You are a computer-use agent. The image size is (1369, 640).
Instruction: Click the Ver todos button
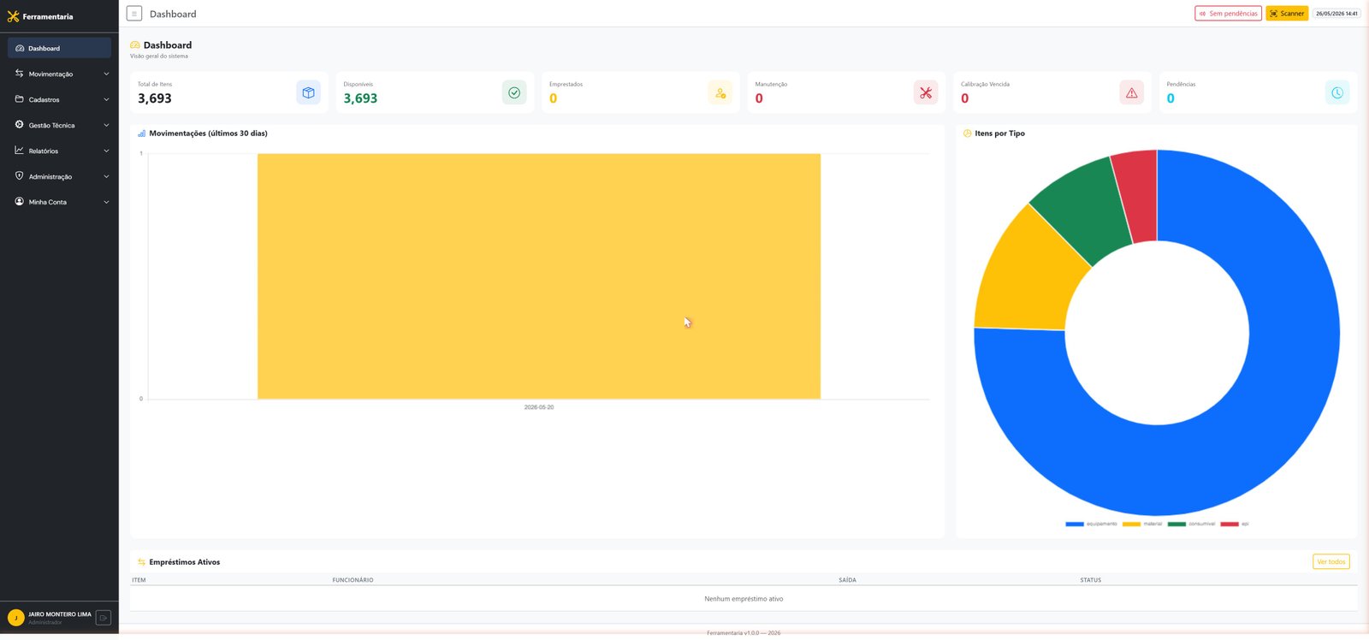coord(1331,561)
